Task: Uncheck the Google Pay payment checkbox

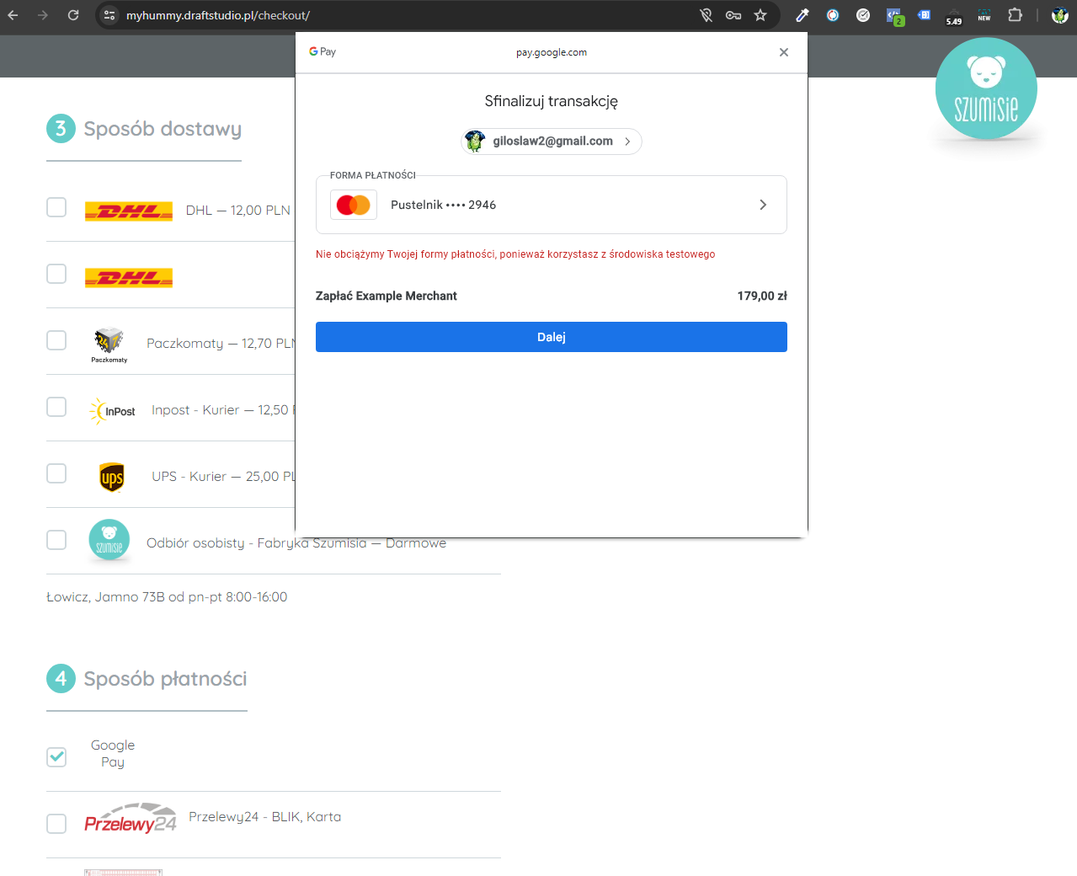Action: tap(56, 756)
